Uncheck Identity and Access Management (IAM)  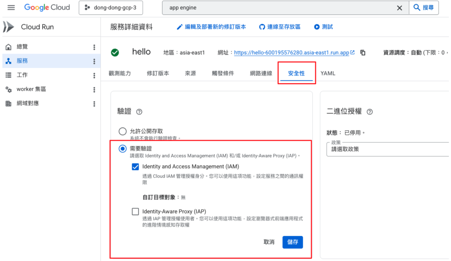[x=135, y=167]
